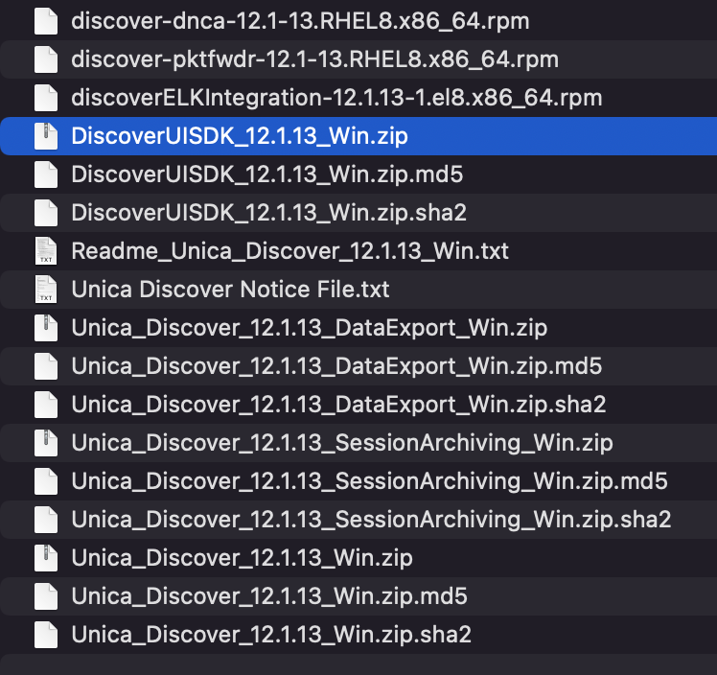
Task: Click the file icon for Unica_Discover_12.1.13_Win.zip.md5
Action: tap(46, 596)
